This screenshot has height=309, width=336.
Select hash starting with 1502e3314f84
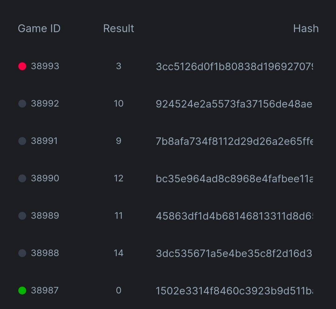point(234,290)
